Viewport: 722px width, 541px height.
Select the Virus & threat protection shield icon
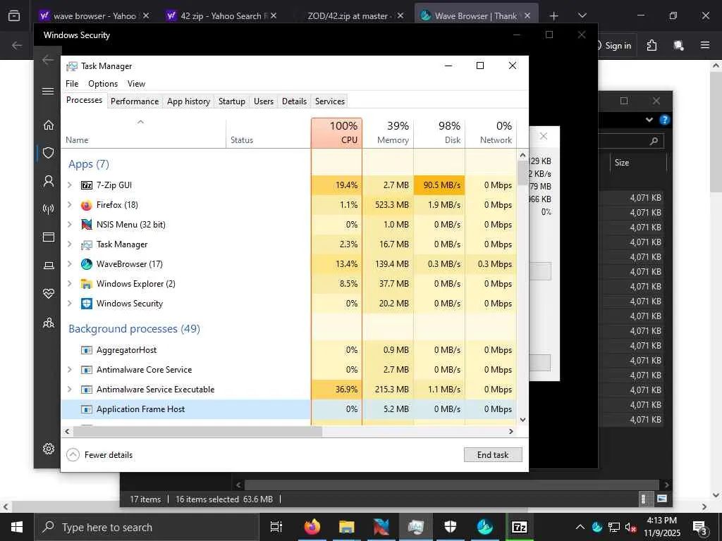pyautogui.click(x=49, y=153)
